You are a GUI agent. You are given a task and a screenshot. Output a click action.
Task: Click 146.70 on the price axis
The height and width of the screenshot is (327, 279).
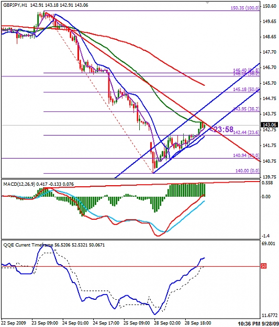pos(270,67)
